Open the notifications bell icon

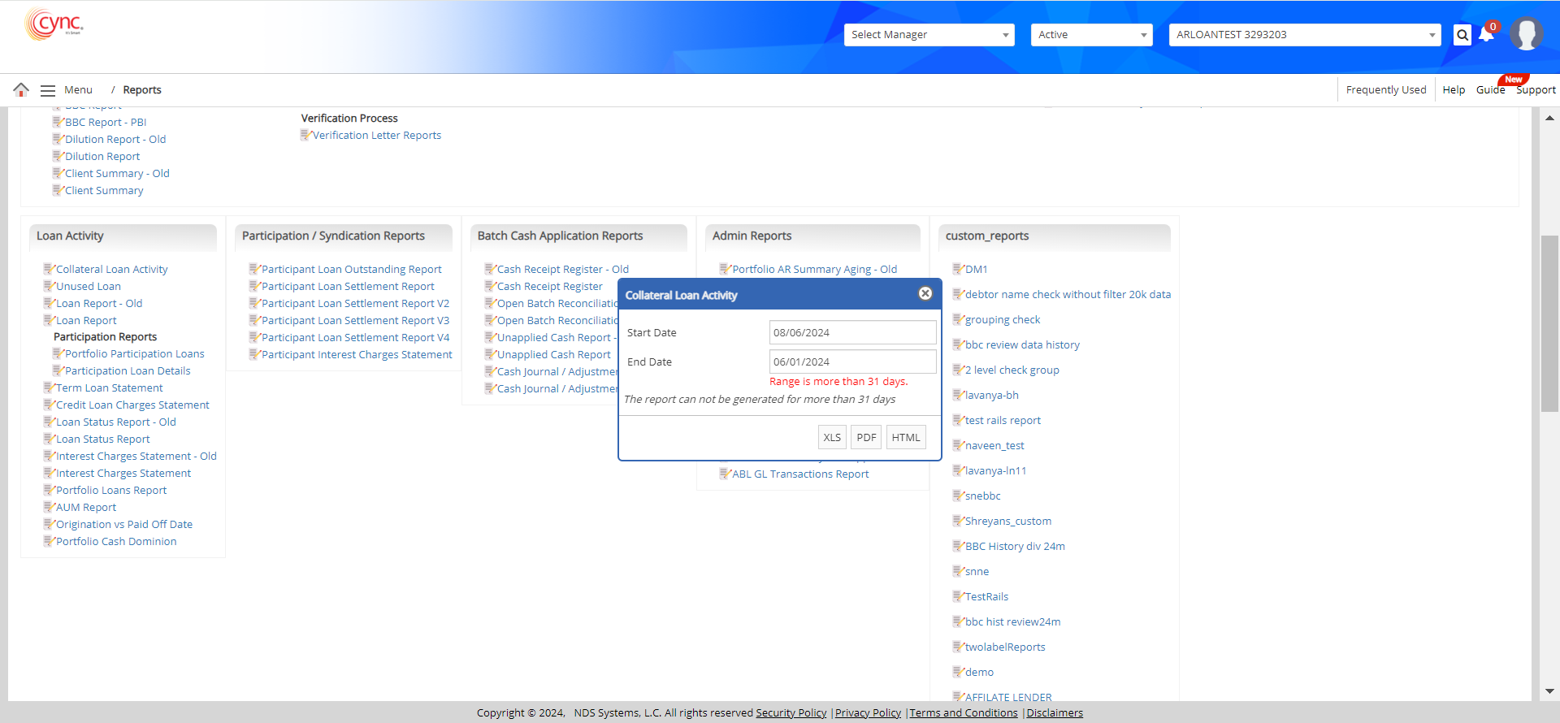1487,35
